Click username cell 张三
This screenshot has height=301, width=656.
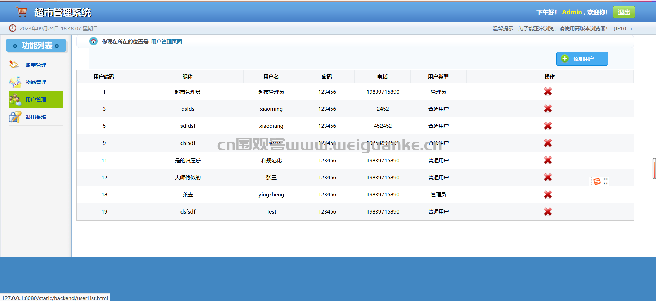pyautogui.click(x=271, y=177)
